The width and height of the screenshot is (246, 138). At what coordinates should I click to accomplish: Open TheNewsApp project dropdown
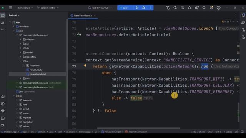(x=25, y=8)
